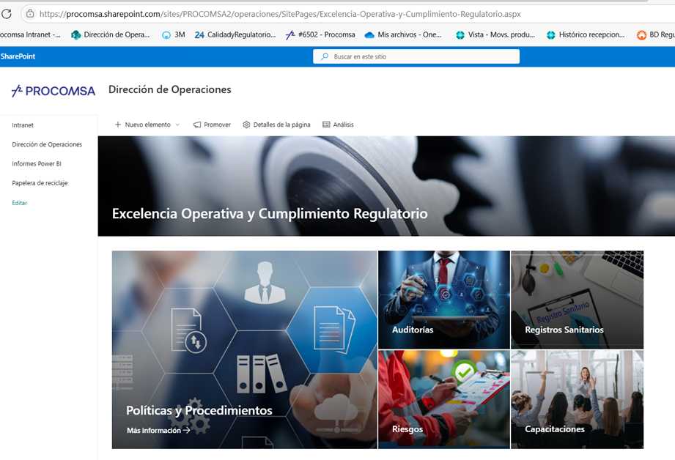The height and width of the screenshot is (460, 675).
Task: Click the Editar link in the sidebar
Action: tap(20, 203)
